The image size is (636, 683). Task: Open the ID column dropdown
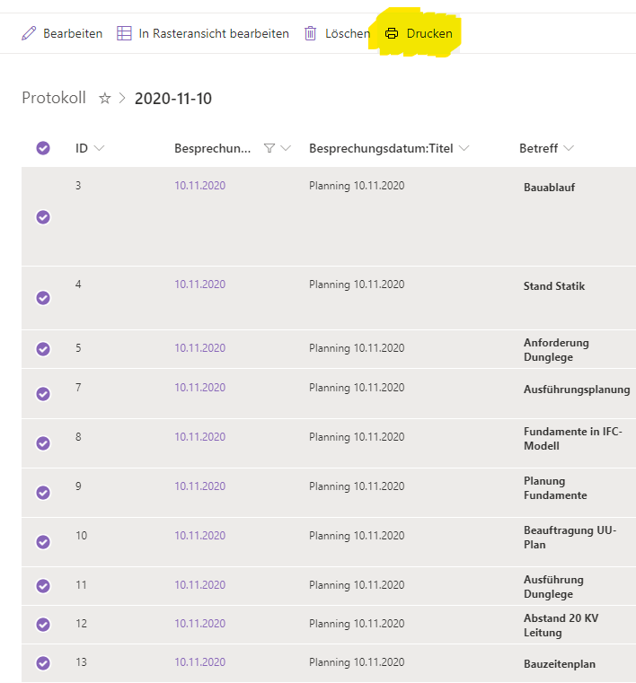click(99, 149)
